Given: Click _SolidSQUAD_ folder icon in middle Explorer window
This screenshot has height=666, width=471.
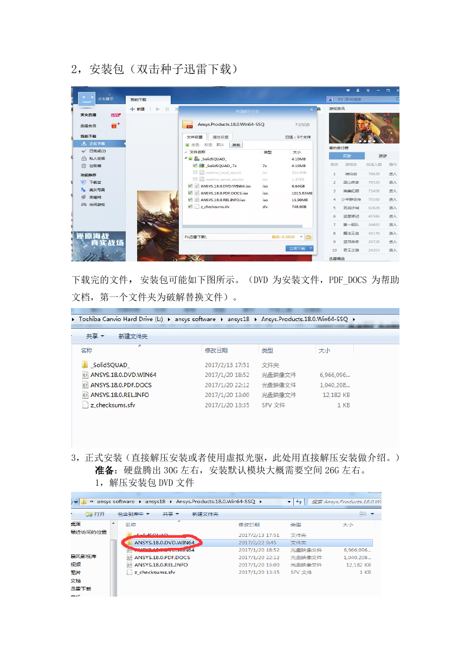Looking at the screenshot, I should [x=85, y=365].
